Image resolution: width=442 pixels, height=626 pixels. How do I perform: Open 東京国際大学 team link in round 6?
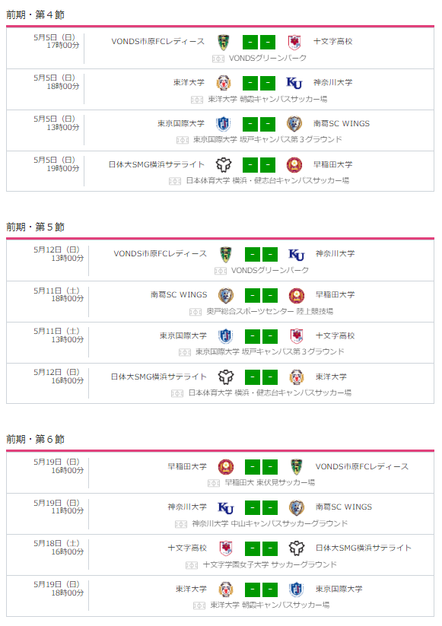tap(339, 589)
